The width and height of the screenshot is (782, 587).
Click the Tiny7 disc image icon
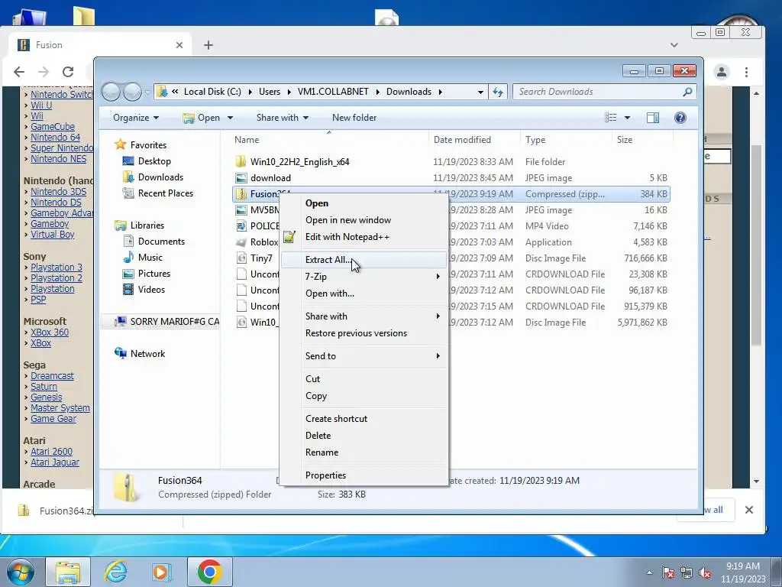[241, 258]
